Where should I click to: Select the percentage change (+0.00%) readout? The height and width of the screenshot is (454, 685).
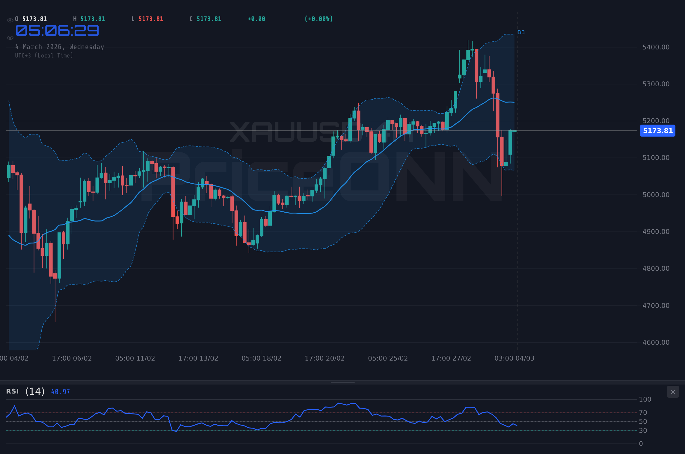click(x=319, y=19)
